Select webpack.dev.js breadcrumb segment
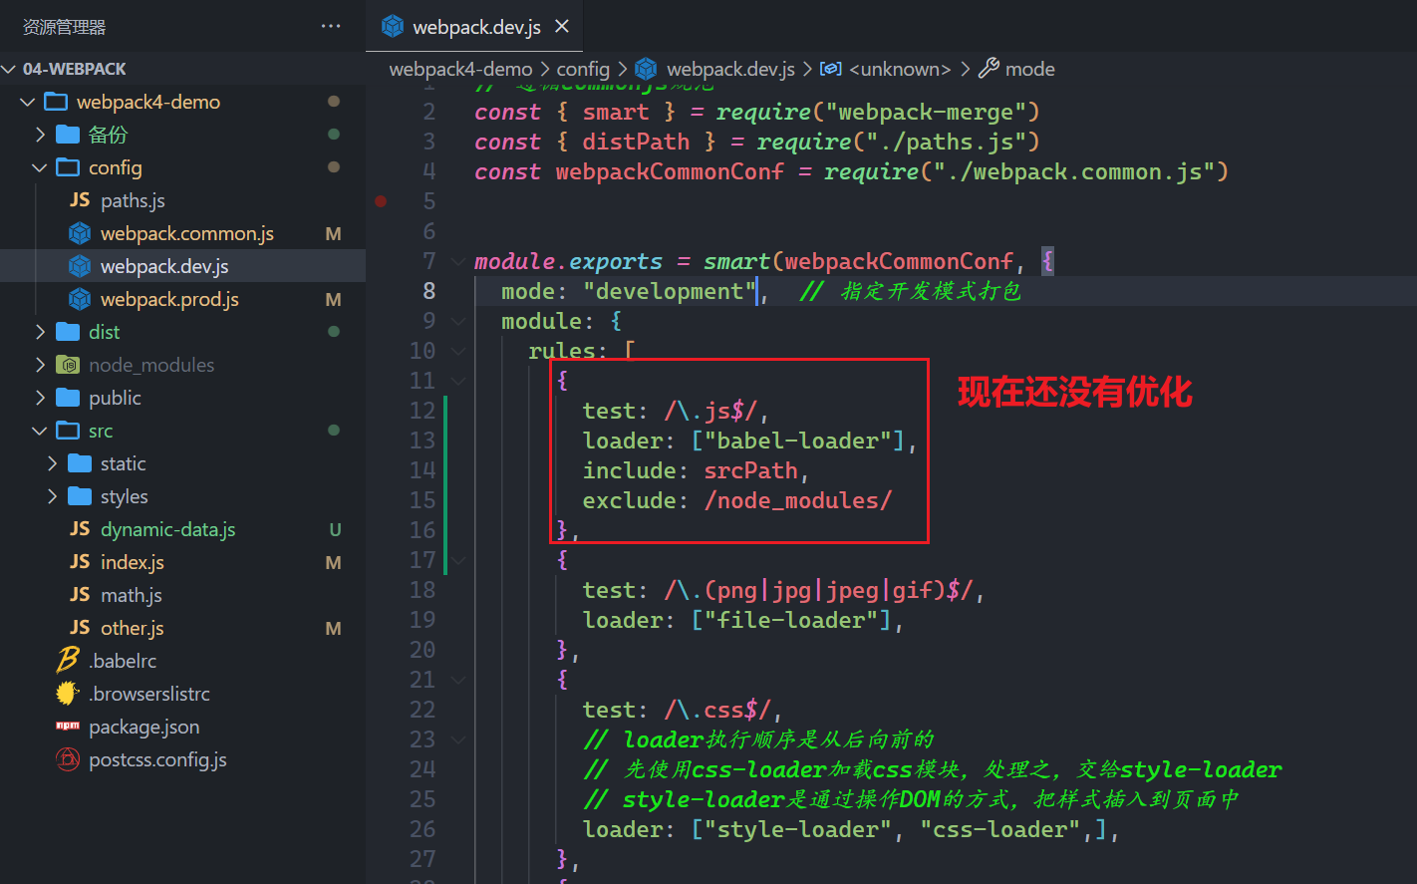Image resolution: width=1417 pixels, height=884 pixels. pos(730,69)
